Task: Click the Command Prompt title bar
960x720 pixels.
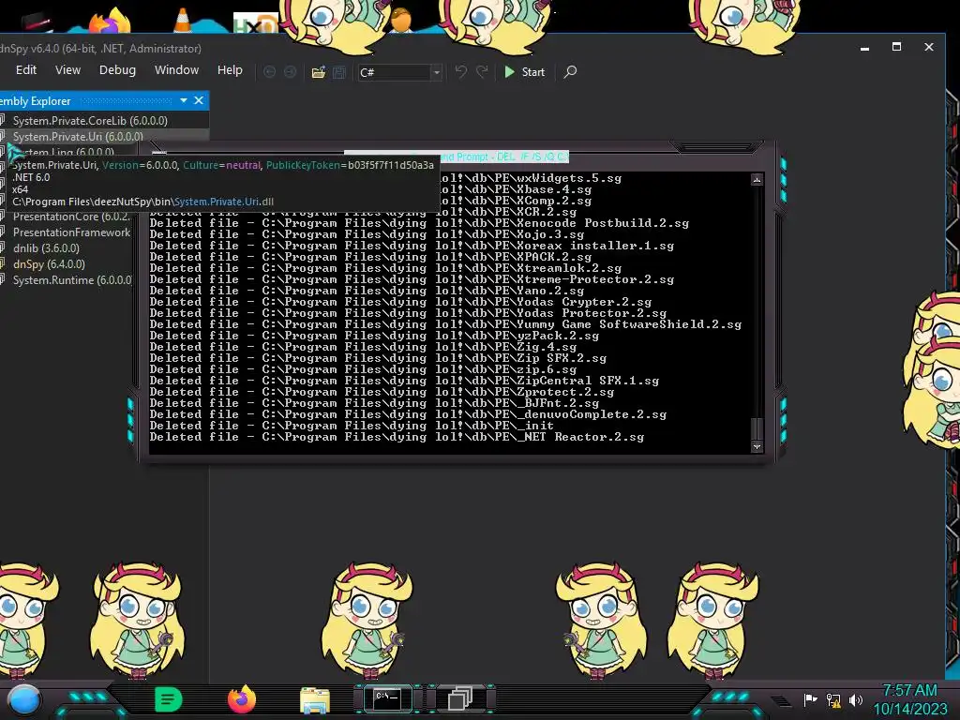Action: coord(457,157)
